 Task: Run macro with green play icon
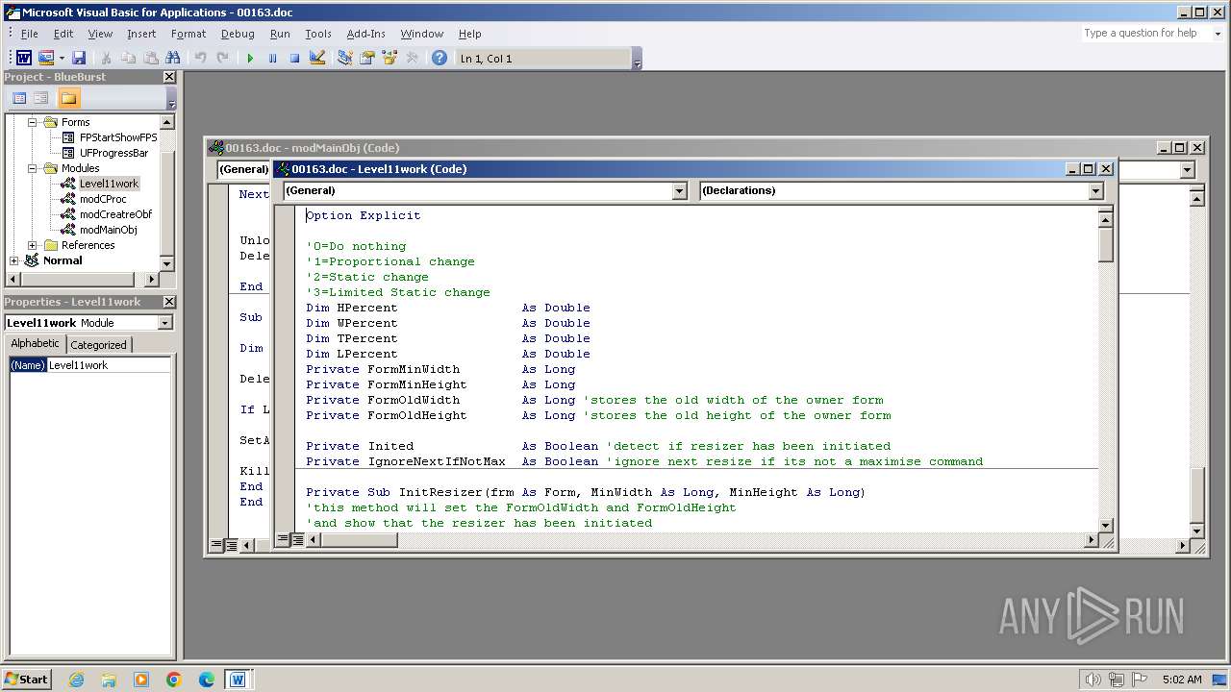[x=250, y=59]
